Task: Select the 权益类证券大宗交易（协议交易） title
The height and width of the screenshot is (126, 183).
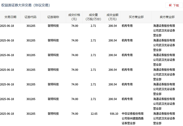Action: pos(26,5)
